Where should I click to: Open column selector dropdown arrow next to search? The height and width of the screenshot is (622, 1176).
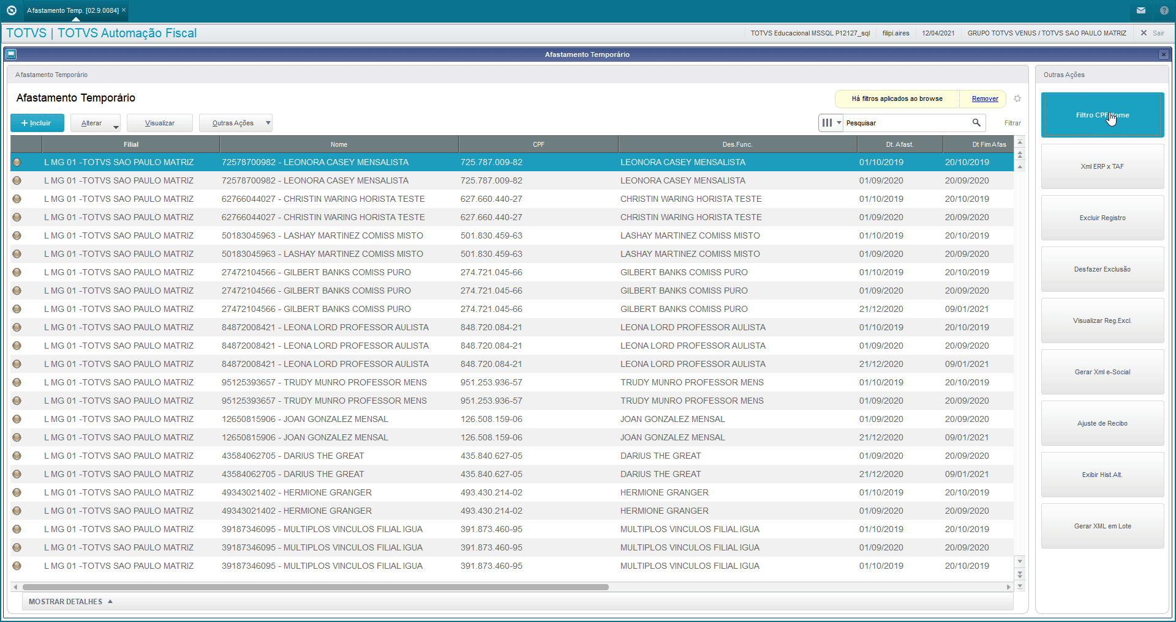[x=839, y=123]
